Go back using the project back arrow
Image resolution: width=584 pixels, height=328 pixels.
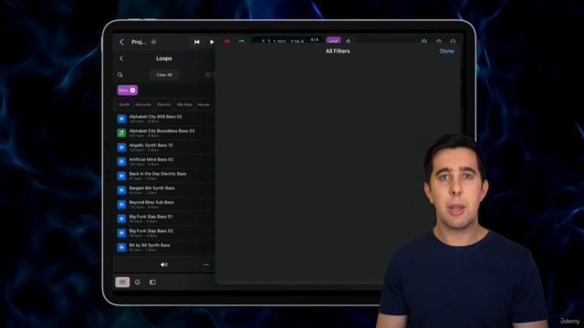[x=121, y=42]
